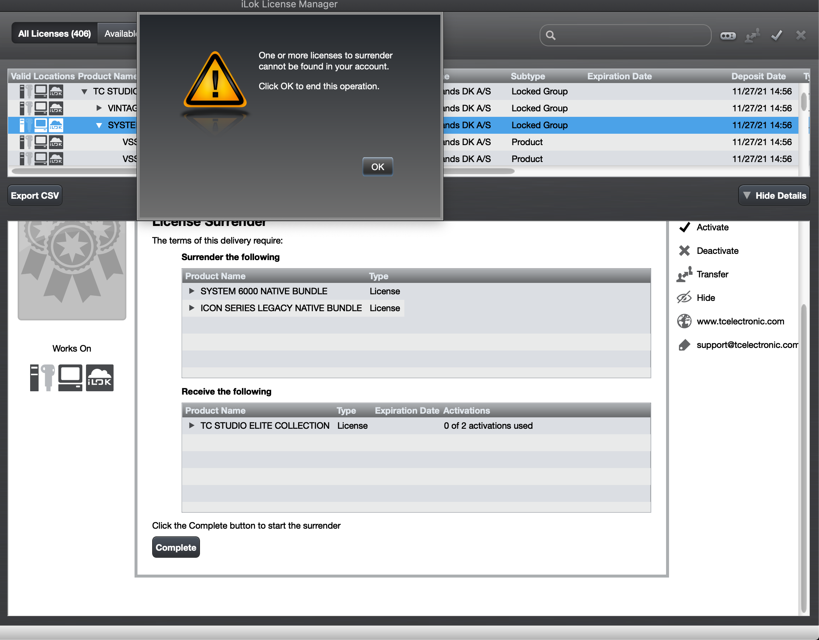The width and height of the screenshot is (819, 640).
Task: Click the Product Name header in surrender table
Action: [x=215, y=276]
